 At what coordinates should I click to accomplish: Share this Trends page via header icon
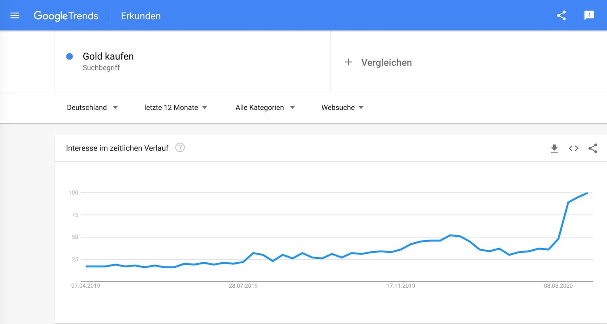561,16
